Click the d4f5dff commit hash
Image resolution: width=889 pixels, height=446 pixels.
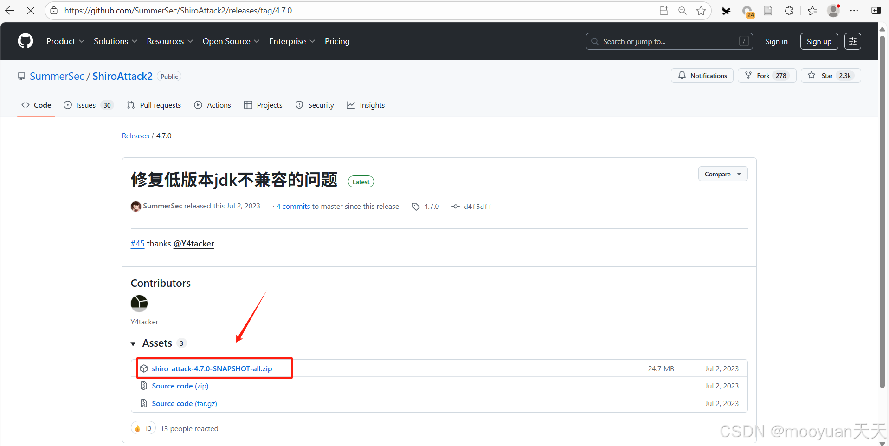coord(478,207)
